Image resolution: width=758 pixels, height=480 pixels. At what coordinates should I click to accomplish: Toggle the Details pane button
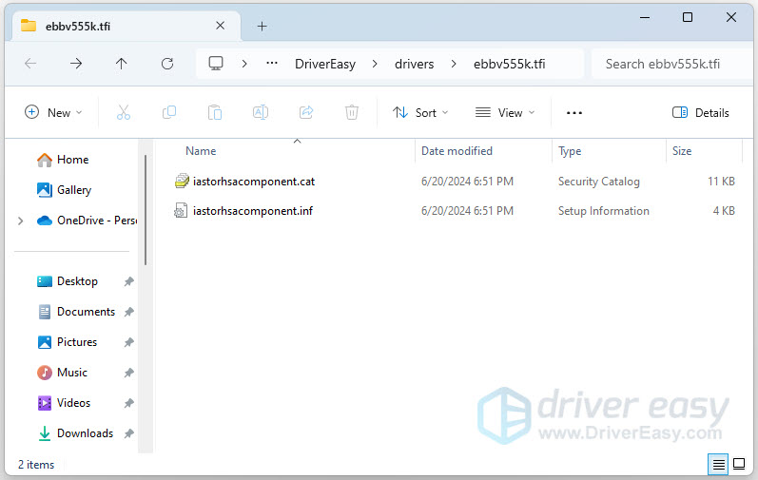(x=701, y=112)
